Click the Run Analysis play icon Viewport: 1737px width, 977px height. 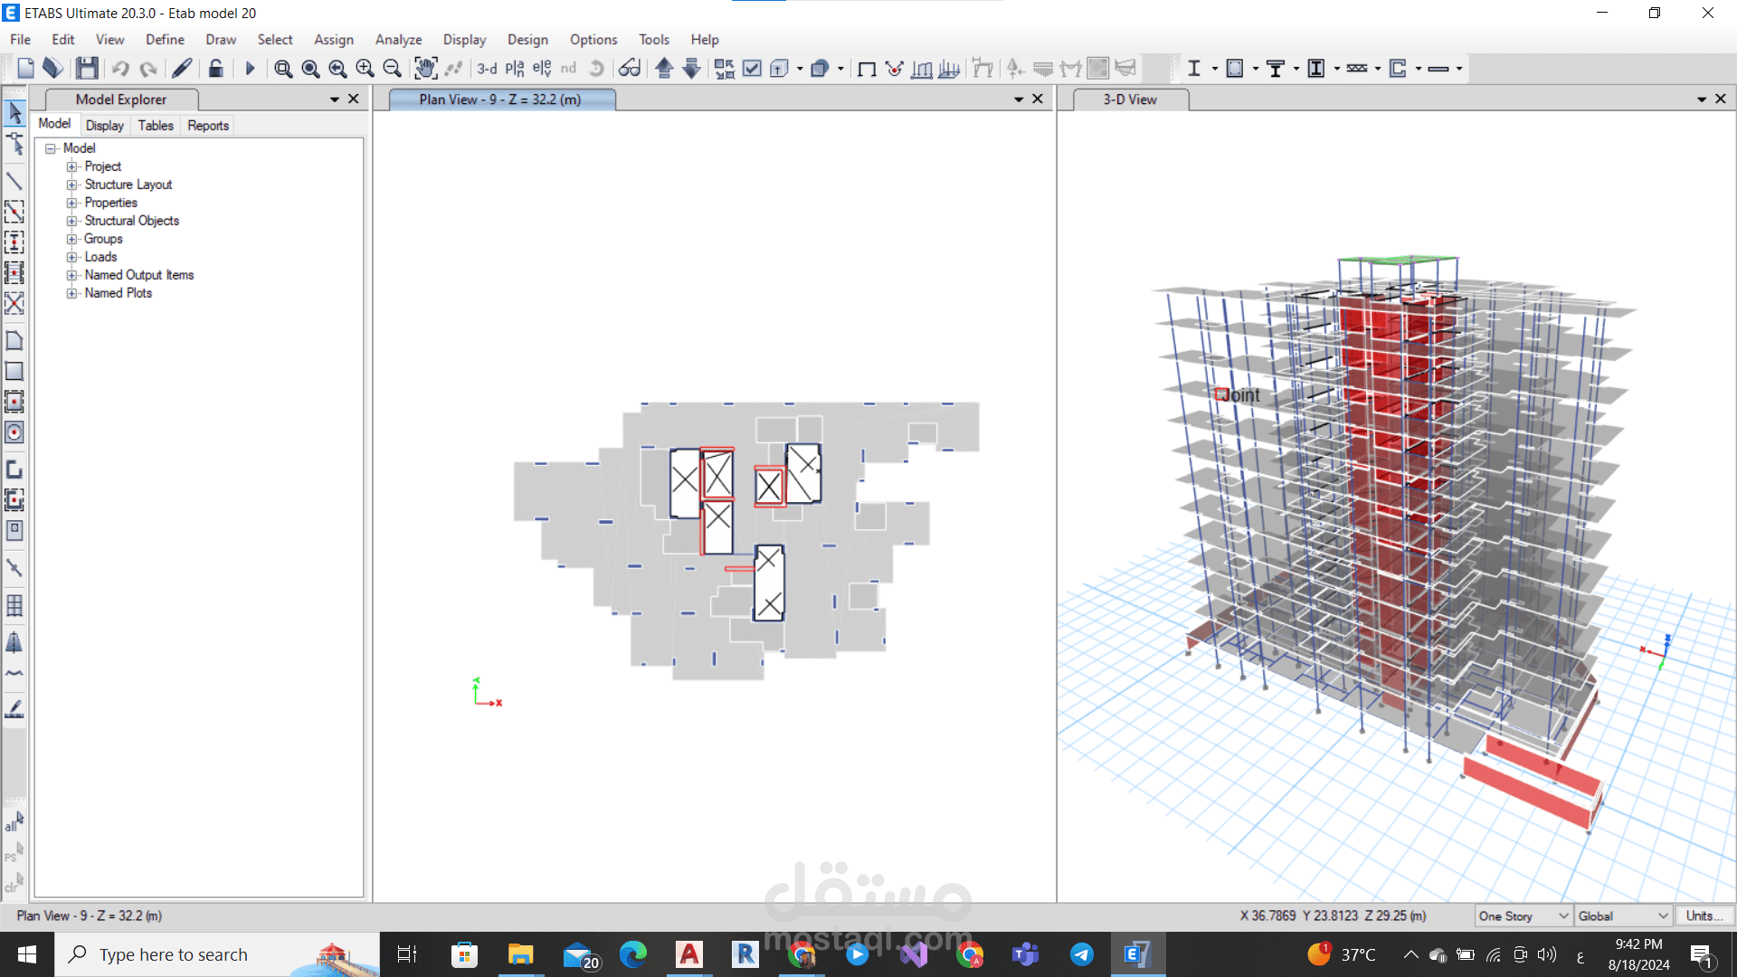(251, 69)
